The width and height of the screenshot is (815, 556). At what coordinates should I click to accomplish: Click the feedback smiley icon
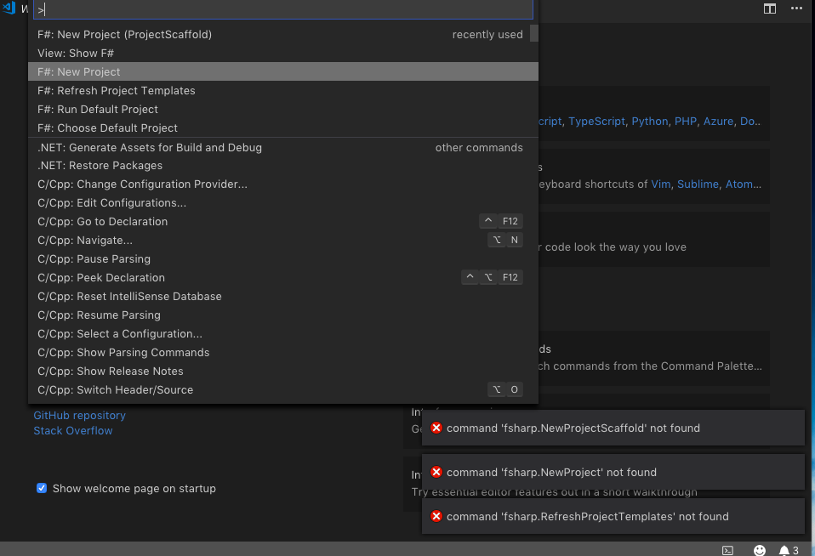coord(760,549)
